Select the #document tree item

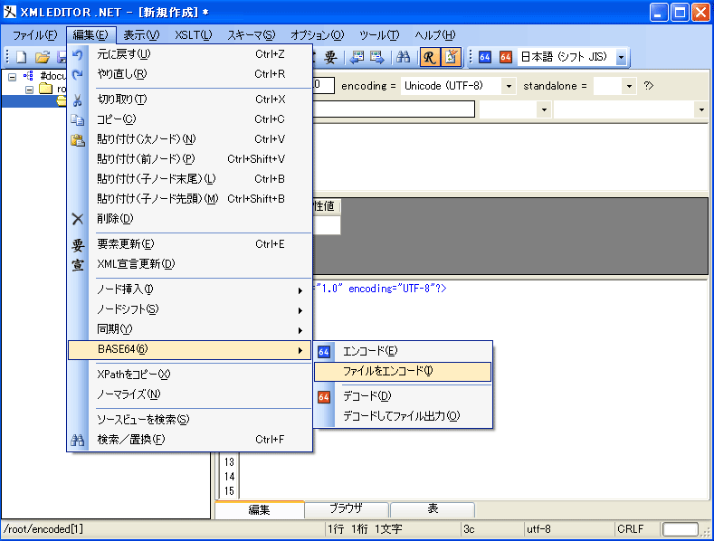52,76
